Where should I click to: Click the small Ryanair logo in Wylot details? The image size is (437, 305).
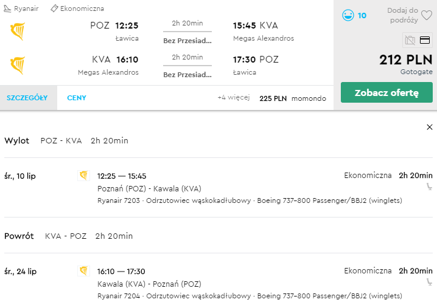(x=84, y=176)
